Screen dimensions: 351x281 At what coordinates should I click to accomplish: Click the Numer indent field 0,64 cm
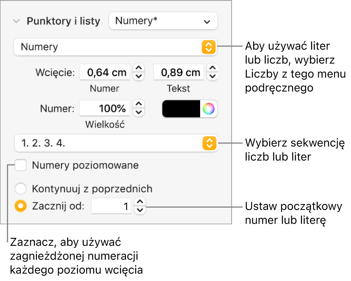point(105,72)
